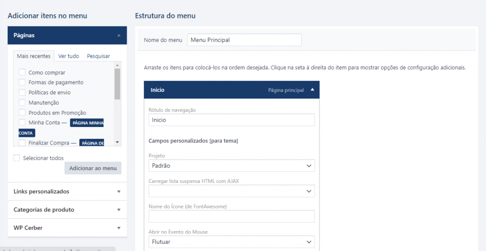Viewport: 486px width, 251px height.
Task: Check the Como comprar page checkbox
Action: tap(22, 72)
